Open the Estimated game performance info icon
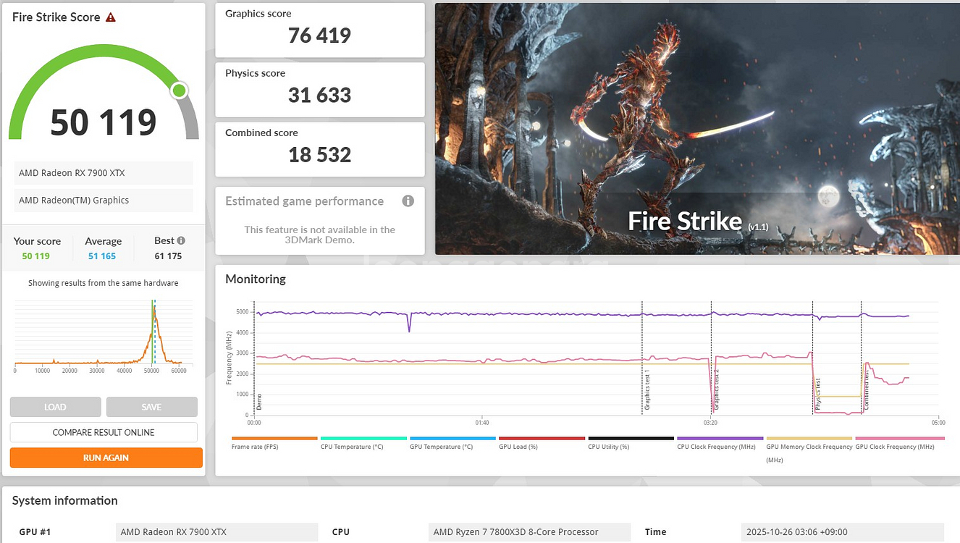 tap(408, 201)
